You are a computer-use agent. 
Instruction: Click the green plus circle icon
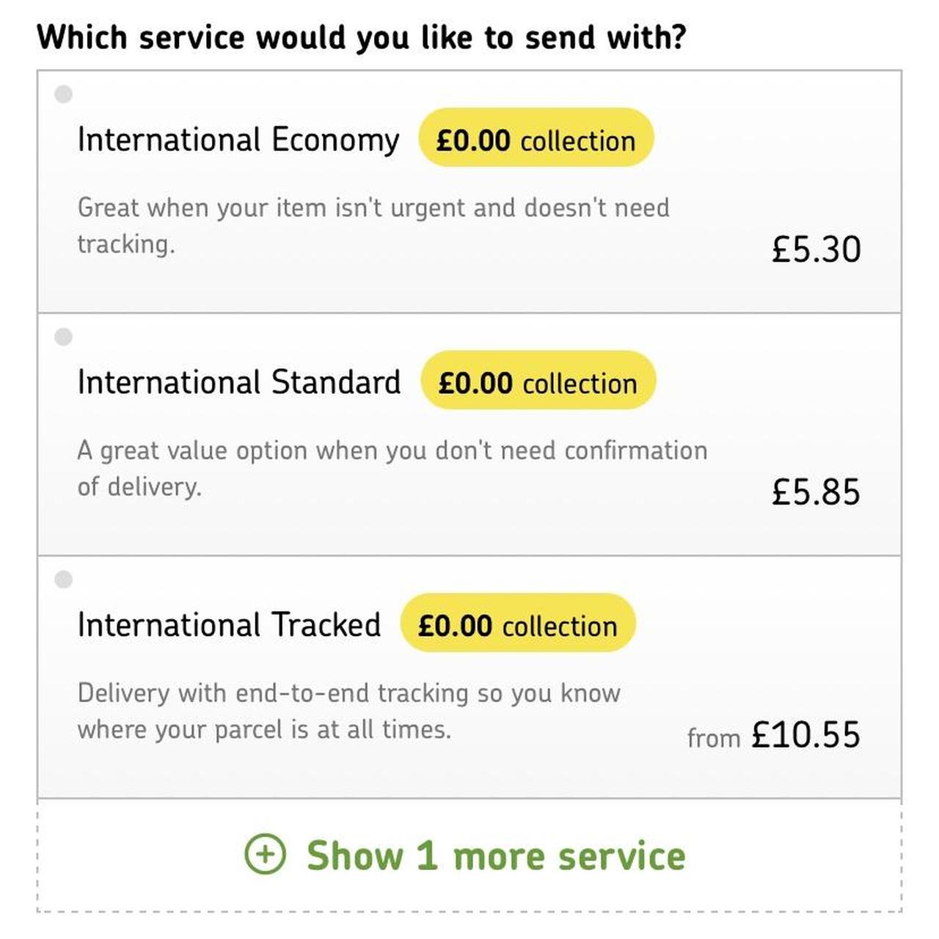(x=265, y=855)
